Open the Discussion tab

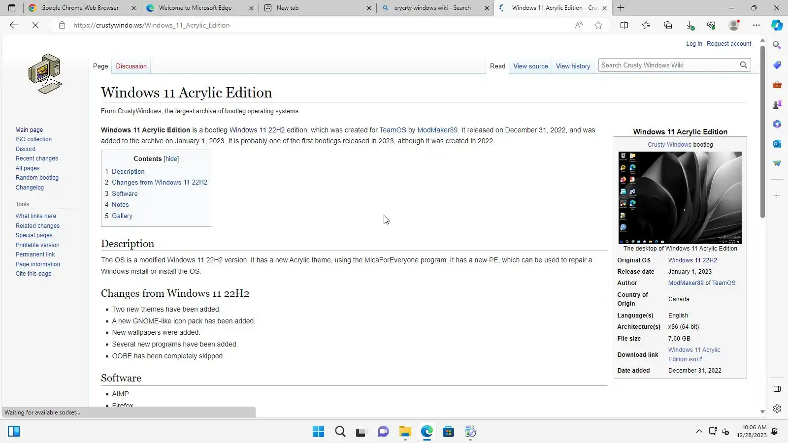pyautogui.click(x=131, y=66)
